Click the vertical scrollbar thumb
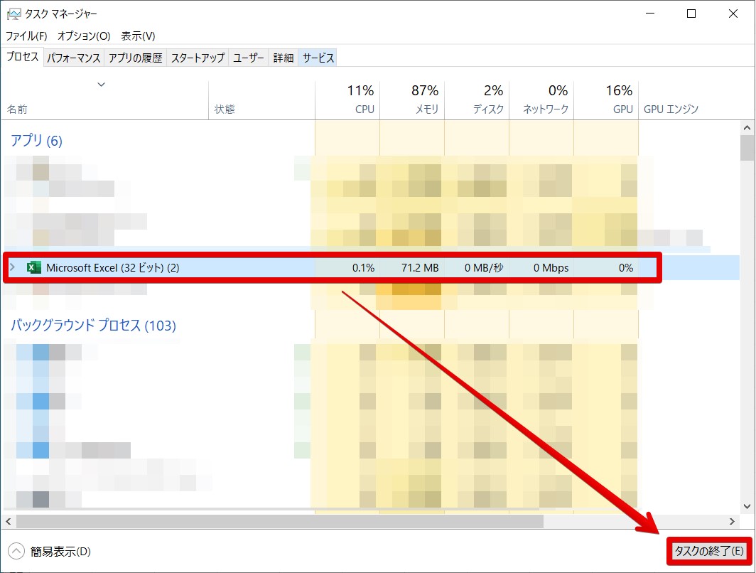Viewport: 756px width, 573px height. 747,148
